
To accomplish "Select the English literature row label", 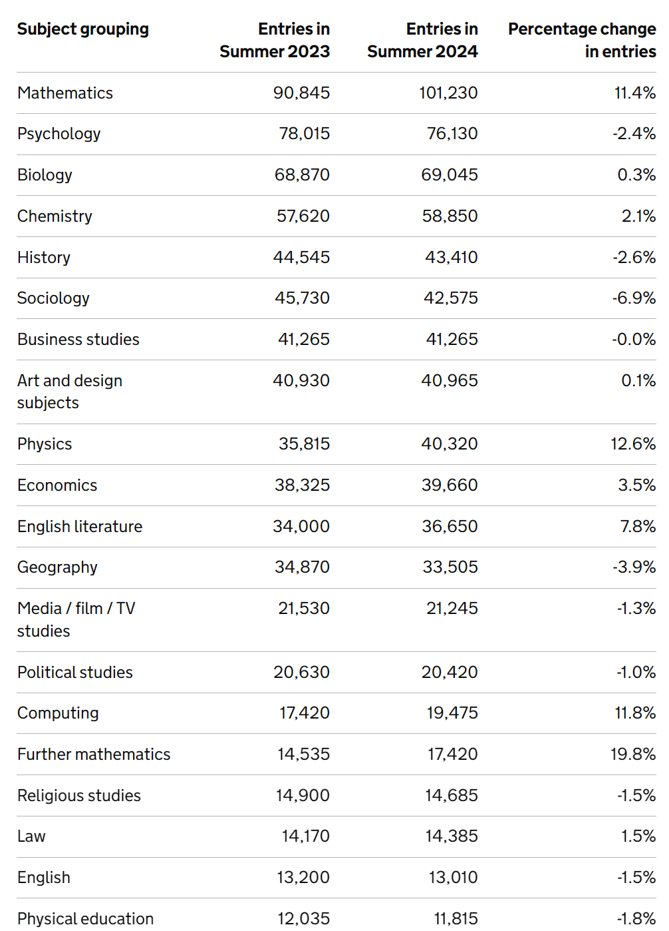I will 80,527.
